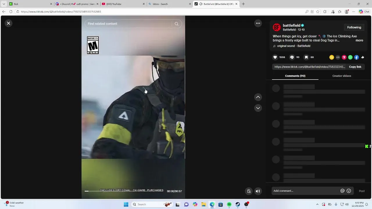This screenshot has width=372, height=209.
Task: Open the favorites list icon
Action: tap(339, 12)
